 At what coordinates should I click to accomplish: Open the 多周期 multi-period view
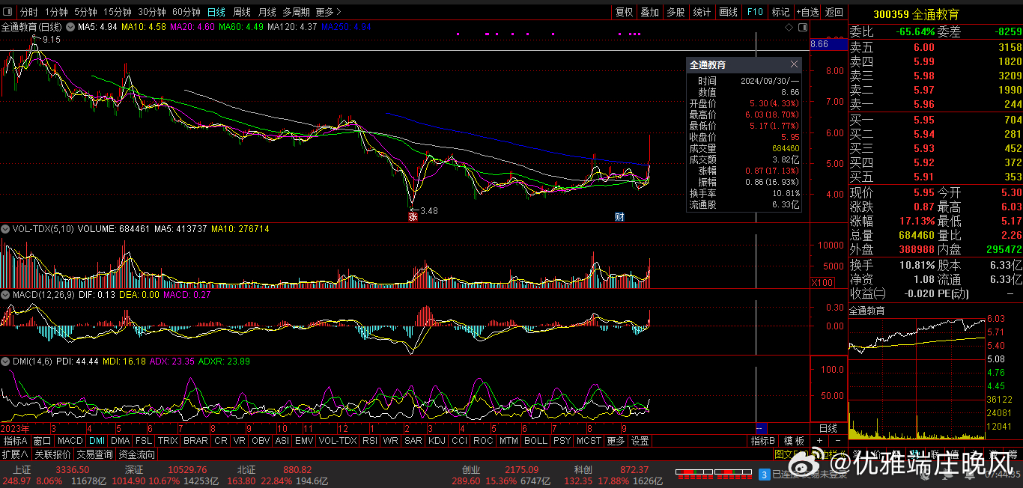pos(297,12)
